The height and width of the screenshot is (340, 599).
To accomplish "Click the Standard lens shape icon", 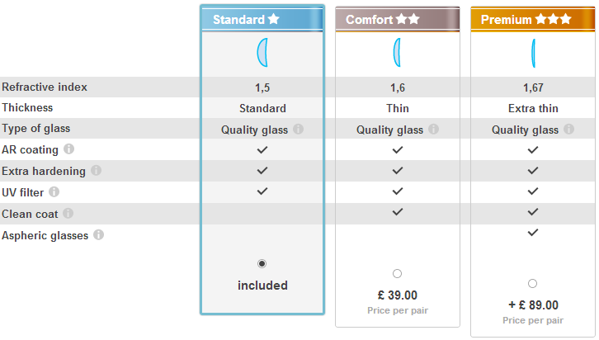I will (262, 53).
